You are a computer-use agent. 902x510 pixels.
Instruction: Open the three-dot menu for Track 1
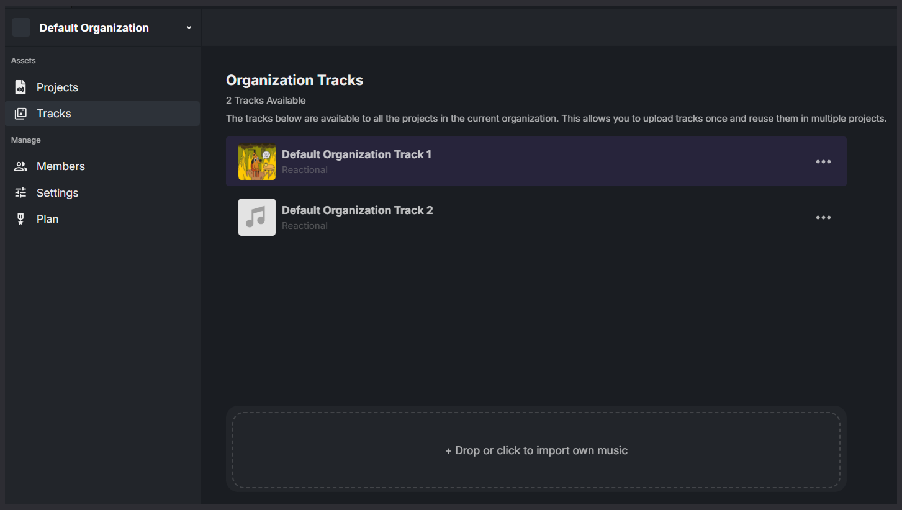823,161
